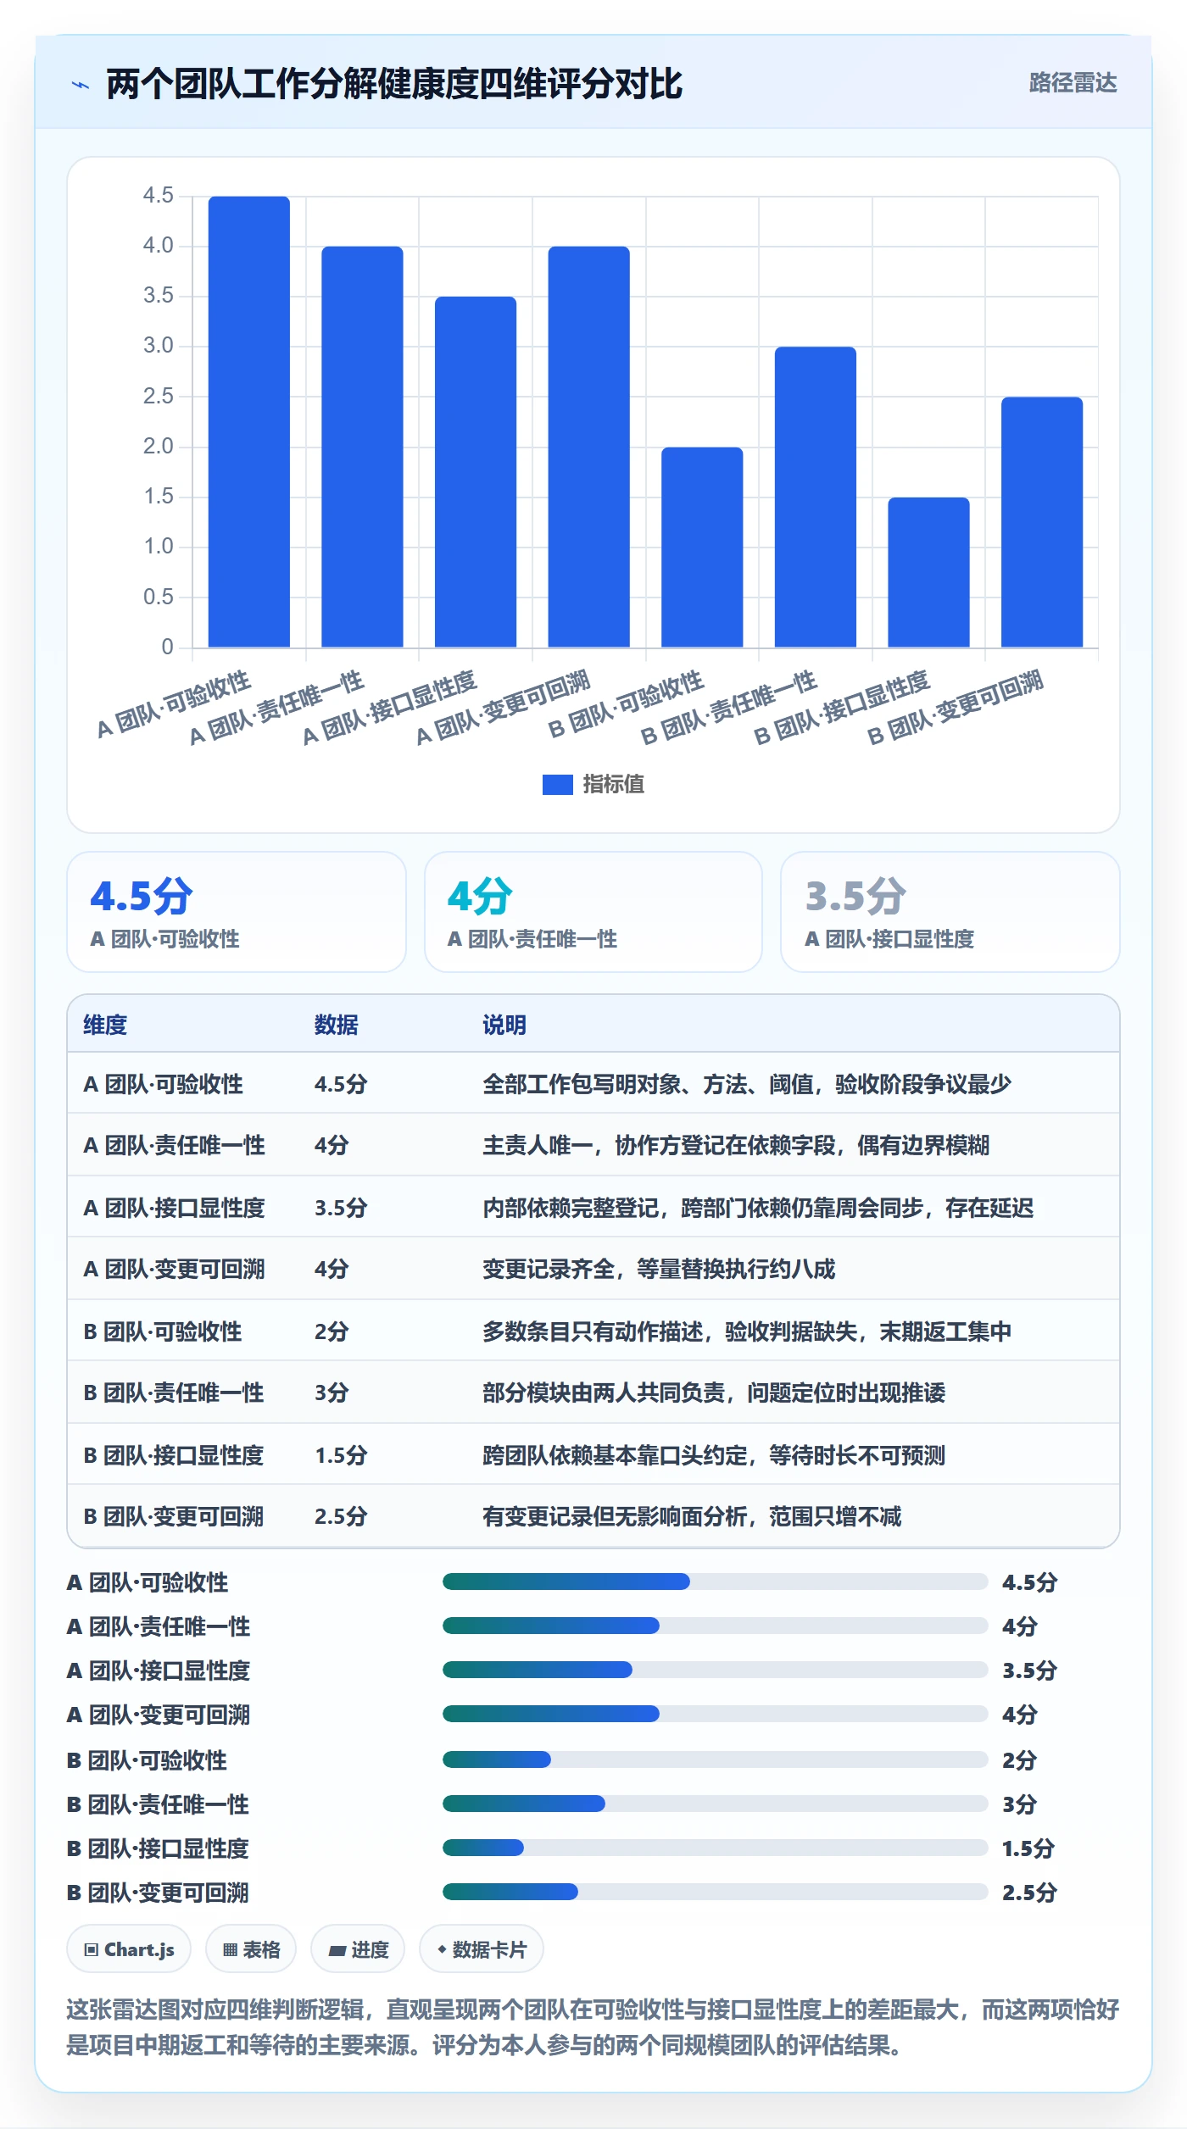Click the progress bar for A 团队·可验收性
The image size is (1187, 2129).
click(715, 1581)
